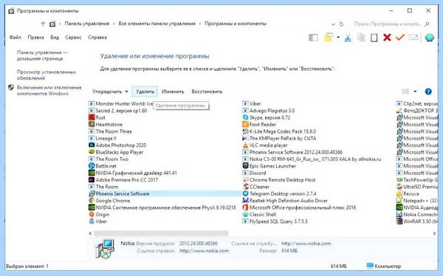Viewport: 443px width, 276px height.
Task: Click the Google Chrome icon
Action: click(x=92, y=201)
